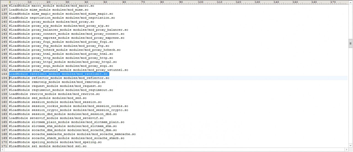This screenshot has width=353, height=152.
Task: Click line 160 session_module text
Action: (x=55, y=102)
